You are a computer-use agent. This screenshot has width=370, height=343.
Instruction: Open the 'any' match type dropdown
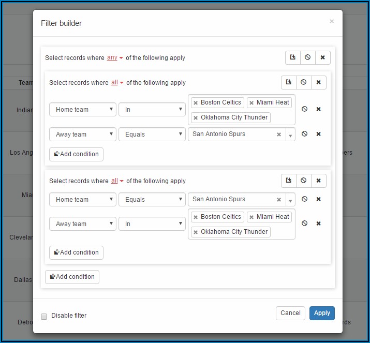(x=115, y=58)
